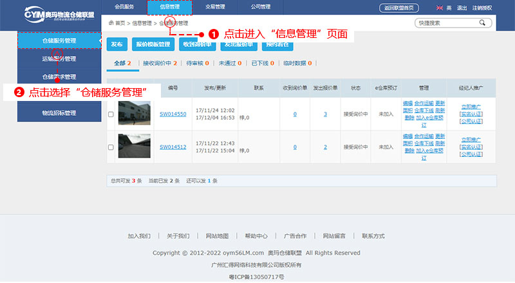
Task: Click in the 快捷搜索 search field
Action: pos(445,23)
